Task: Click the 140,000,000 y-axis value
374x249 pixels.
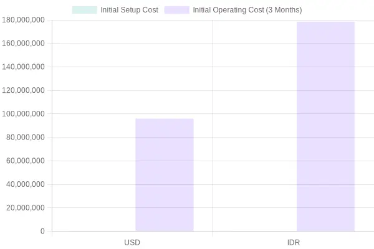Action: point(24,67)
